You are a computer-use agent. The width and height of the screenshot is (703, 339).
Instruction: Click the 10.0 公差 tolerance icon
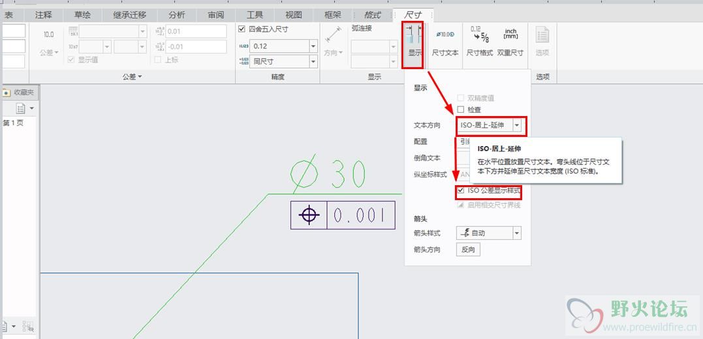pos(48,35)
